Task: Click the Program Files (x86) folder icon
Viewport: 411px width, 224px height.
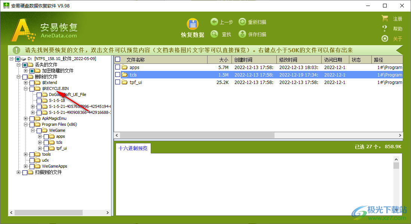Action: (38, 124)
